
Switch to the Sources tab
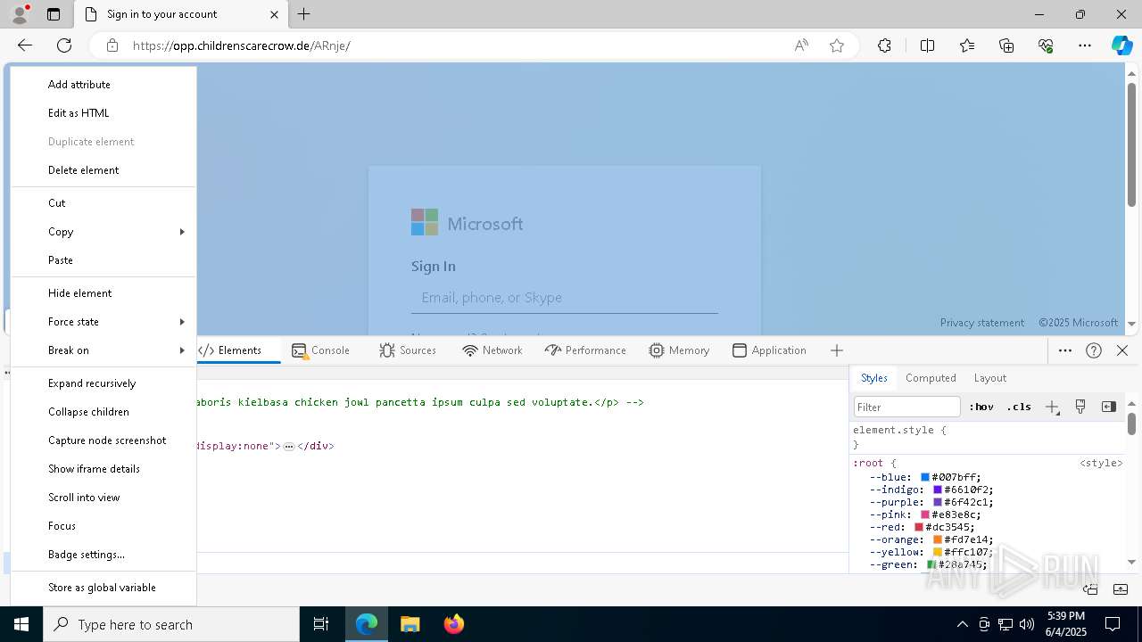click(408, 350)
